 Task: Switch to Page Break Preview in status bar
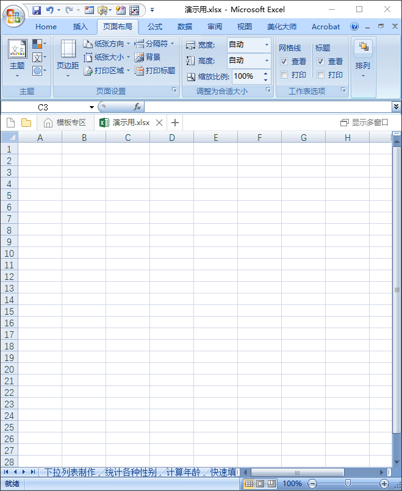click(271, 484)
